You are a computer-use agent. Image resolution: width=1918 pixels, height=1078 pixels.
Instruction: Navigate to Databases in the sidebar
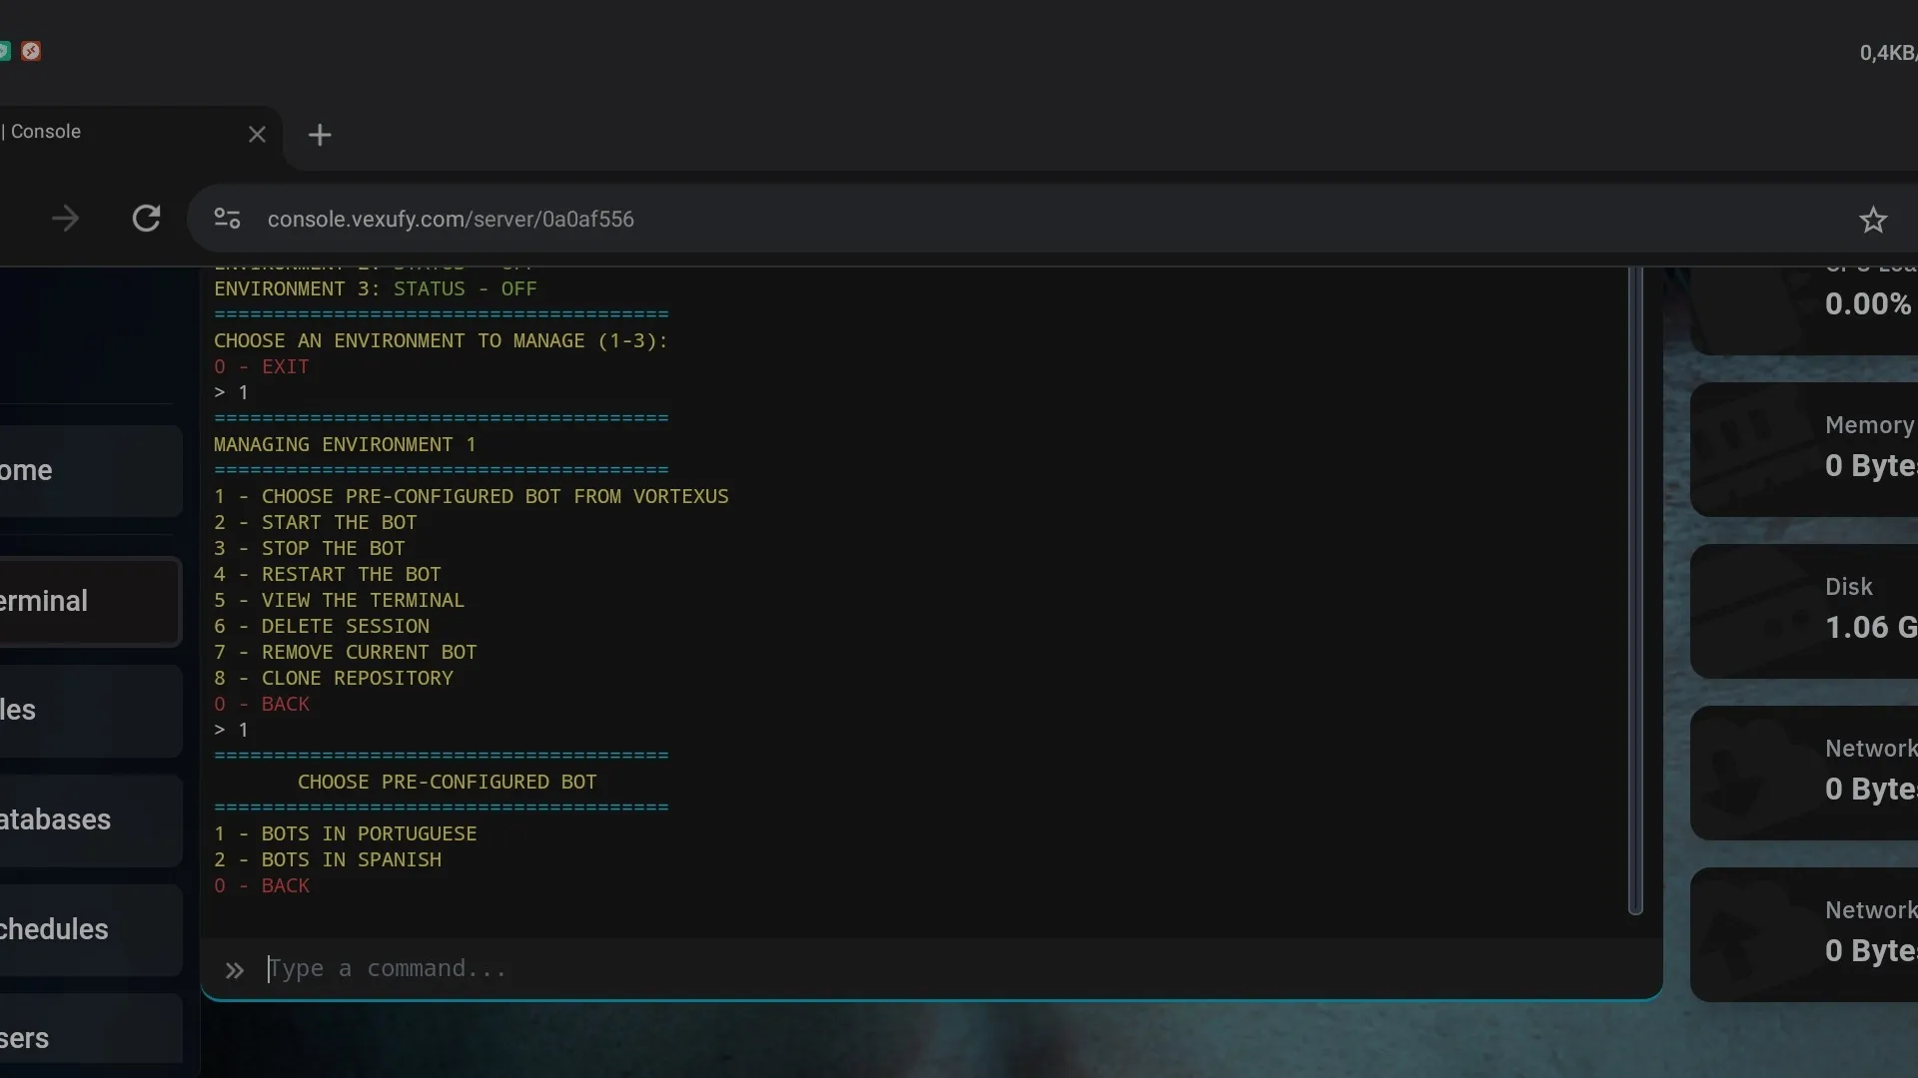(x=60, y=820)
